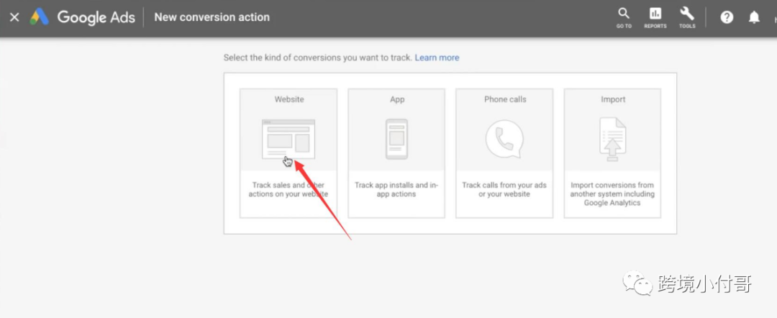Open the notifications bell icon

754,17
